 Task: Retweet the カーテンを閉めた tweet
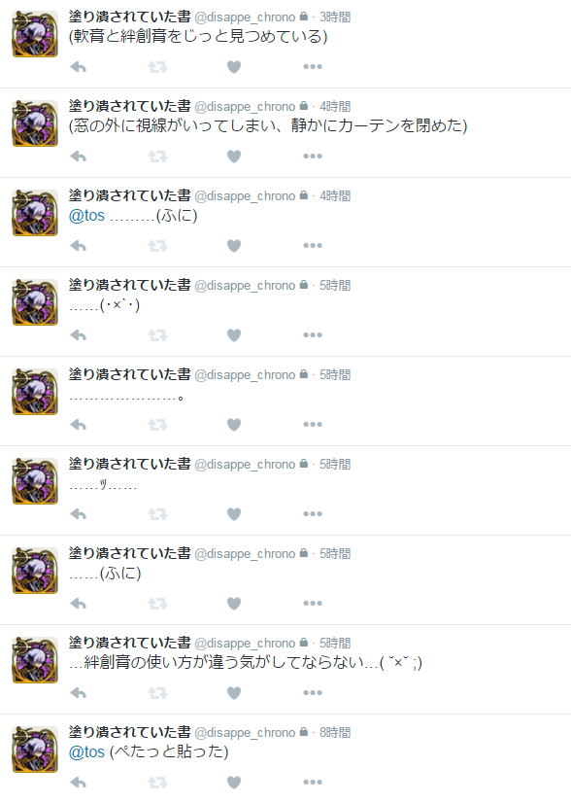coord(157,157)
